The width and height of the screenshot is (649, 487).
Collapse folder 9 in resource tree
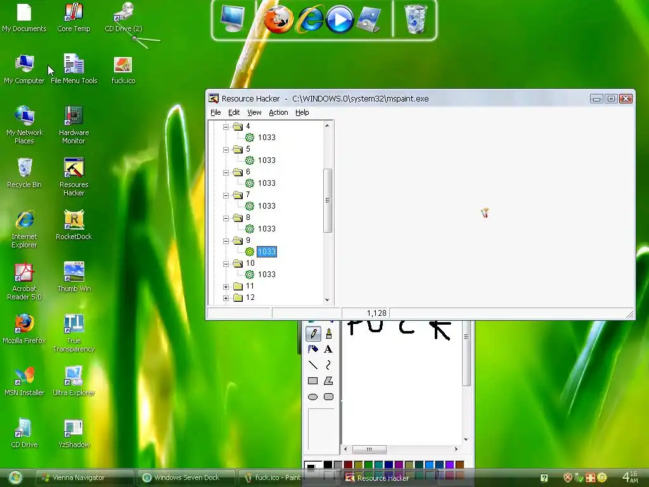[226, 240]
